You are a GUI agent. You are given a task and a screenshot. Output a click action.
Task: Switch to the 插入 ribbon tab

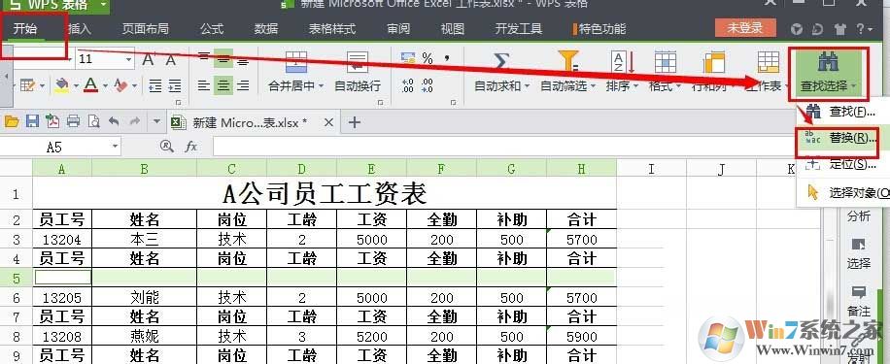point(79,28)
